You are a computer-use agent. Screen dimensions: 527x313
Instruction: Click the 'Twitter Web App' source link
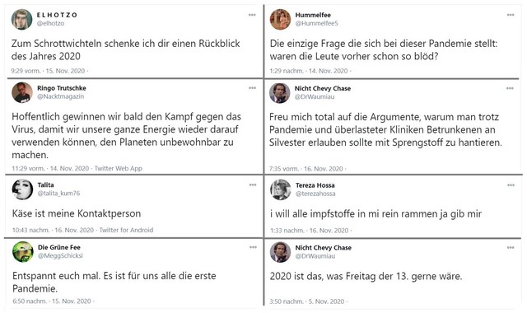point(119,168)
